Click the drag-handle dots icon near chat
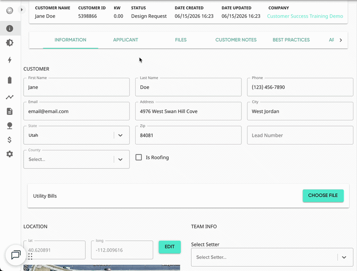This screenshot has width=357, height=271. [30, 256]
